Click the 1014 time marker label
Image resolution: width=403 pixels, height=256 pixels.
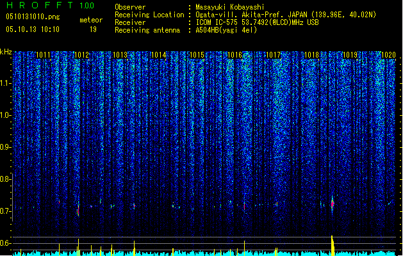pos(159,54)
